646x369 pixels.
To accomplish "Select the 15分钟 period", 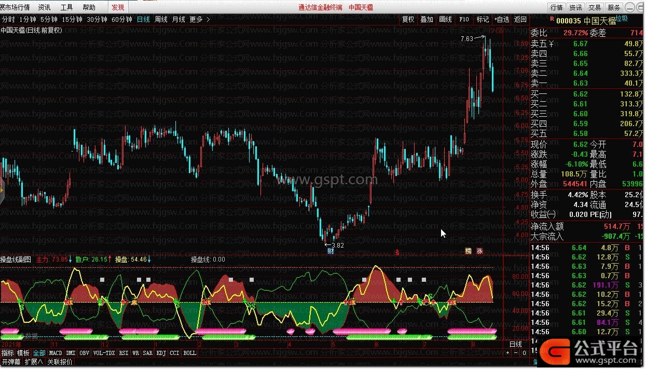I will [72, 19].
